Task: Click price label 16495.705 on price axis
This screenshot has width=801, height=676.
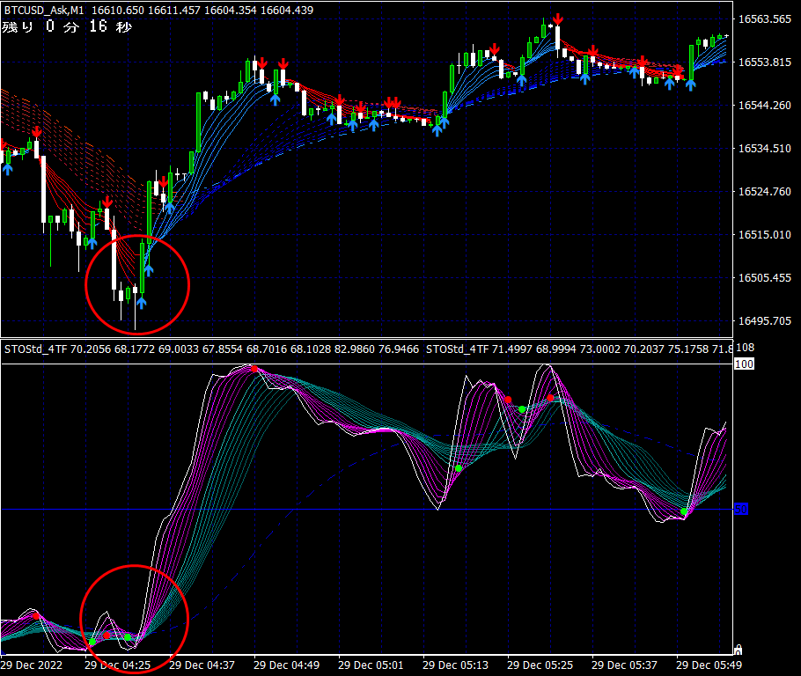Action: tap(765, 321)
